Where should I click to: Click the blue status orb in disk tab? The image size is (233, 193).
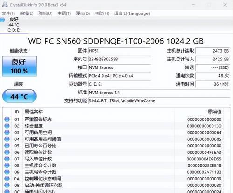(x=2, y=20)
